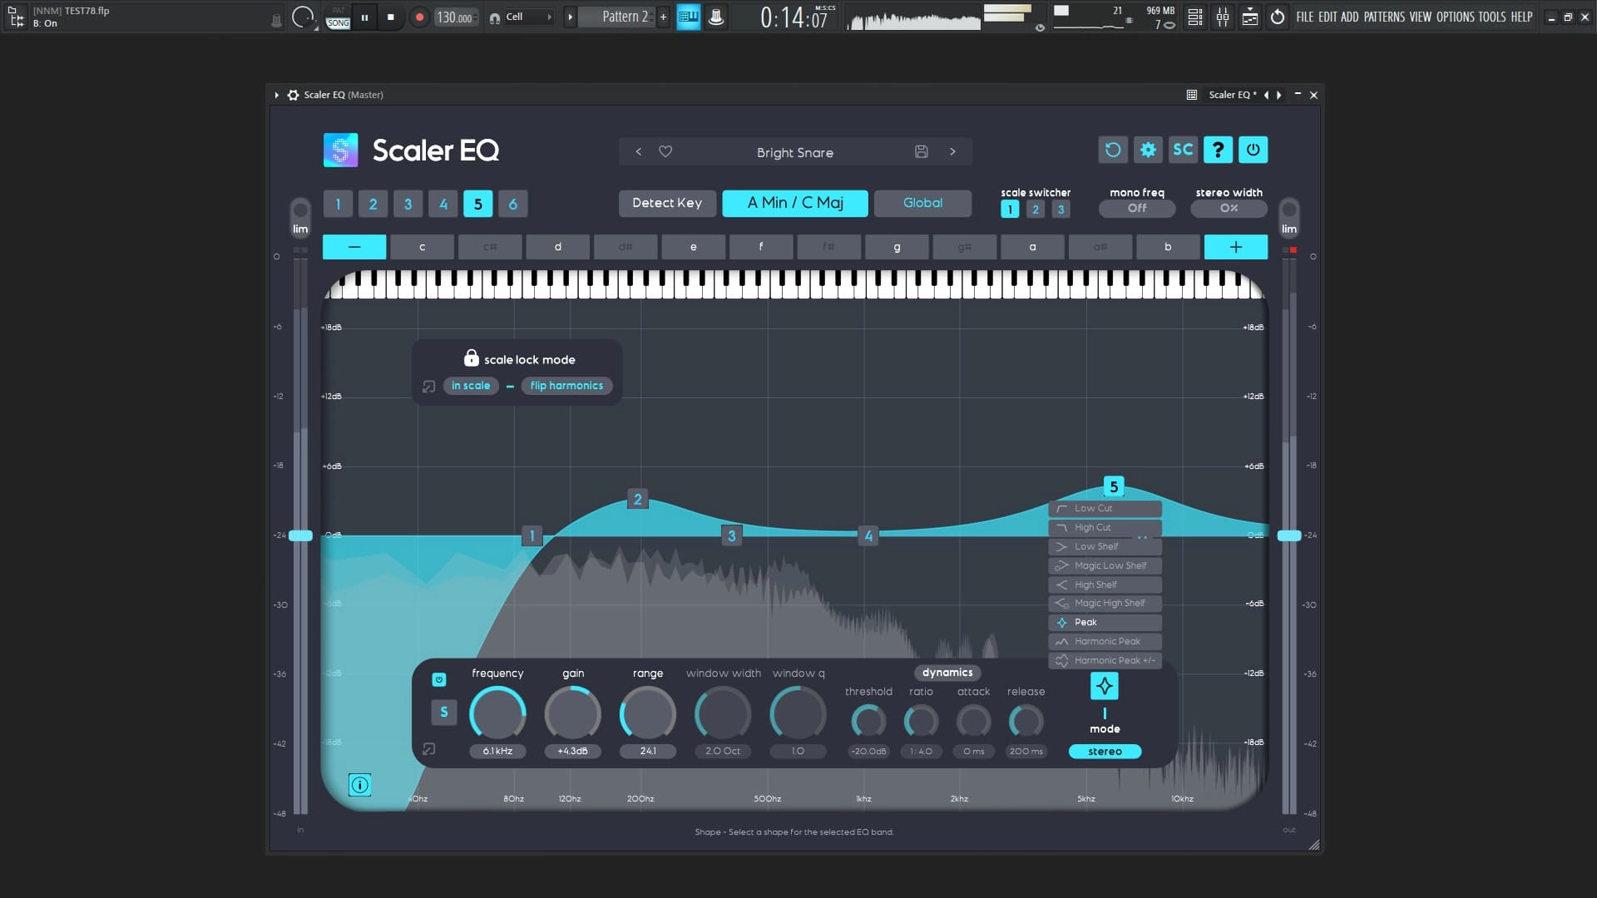Open the Bright Snare preset list
Viewport: 1597px width, 898px height.
pyautogui.click(x=794, y=152)
